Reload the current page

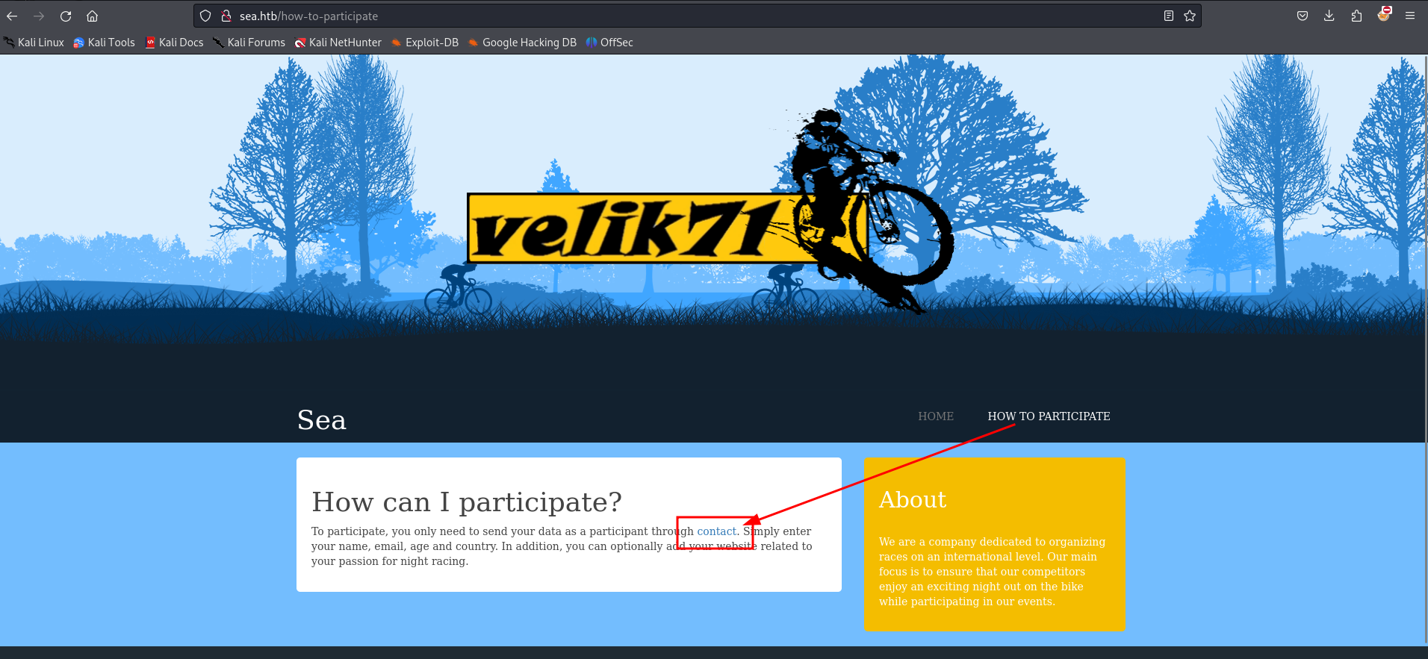click(x=66, y=16)
